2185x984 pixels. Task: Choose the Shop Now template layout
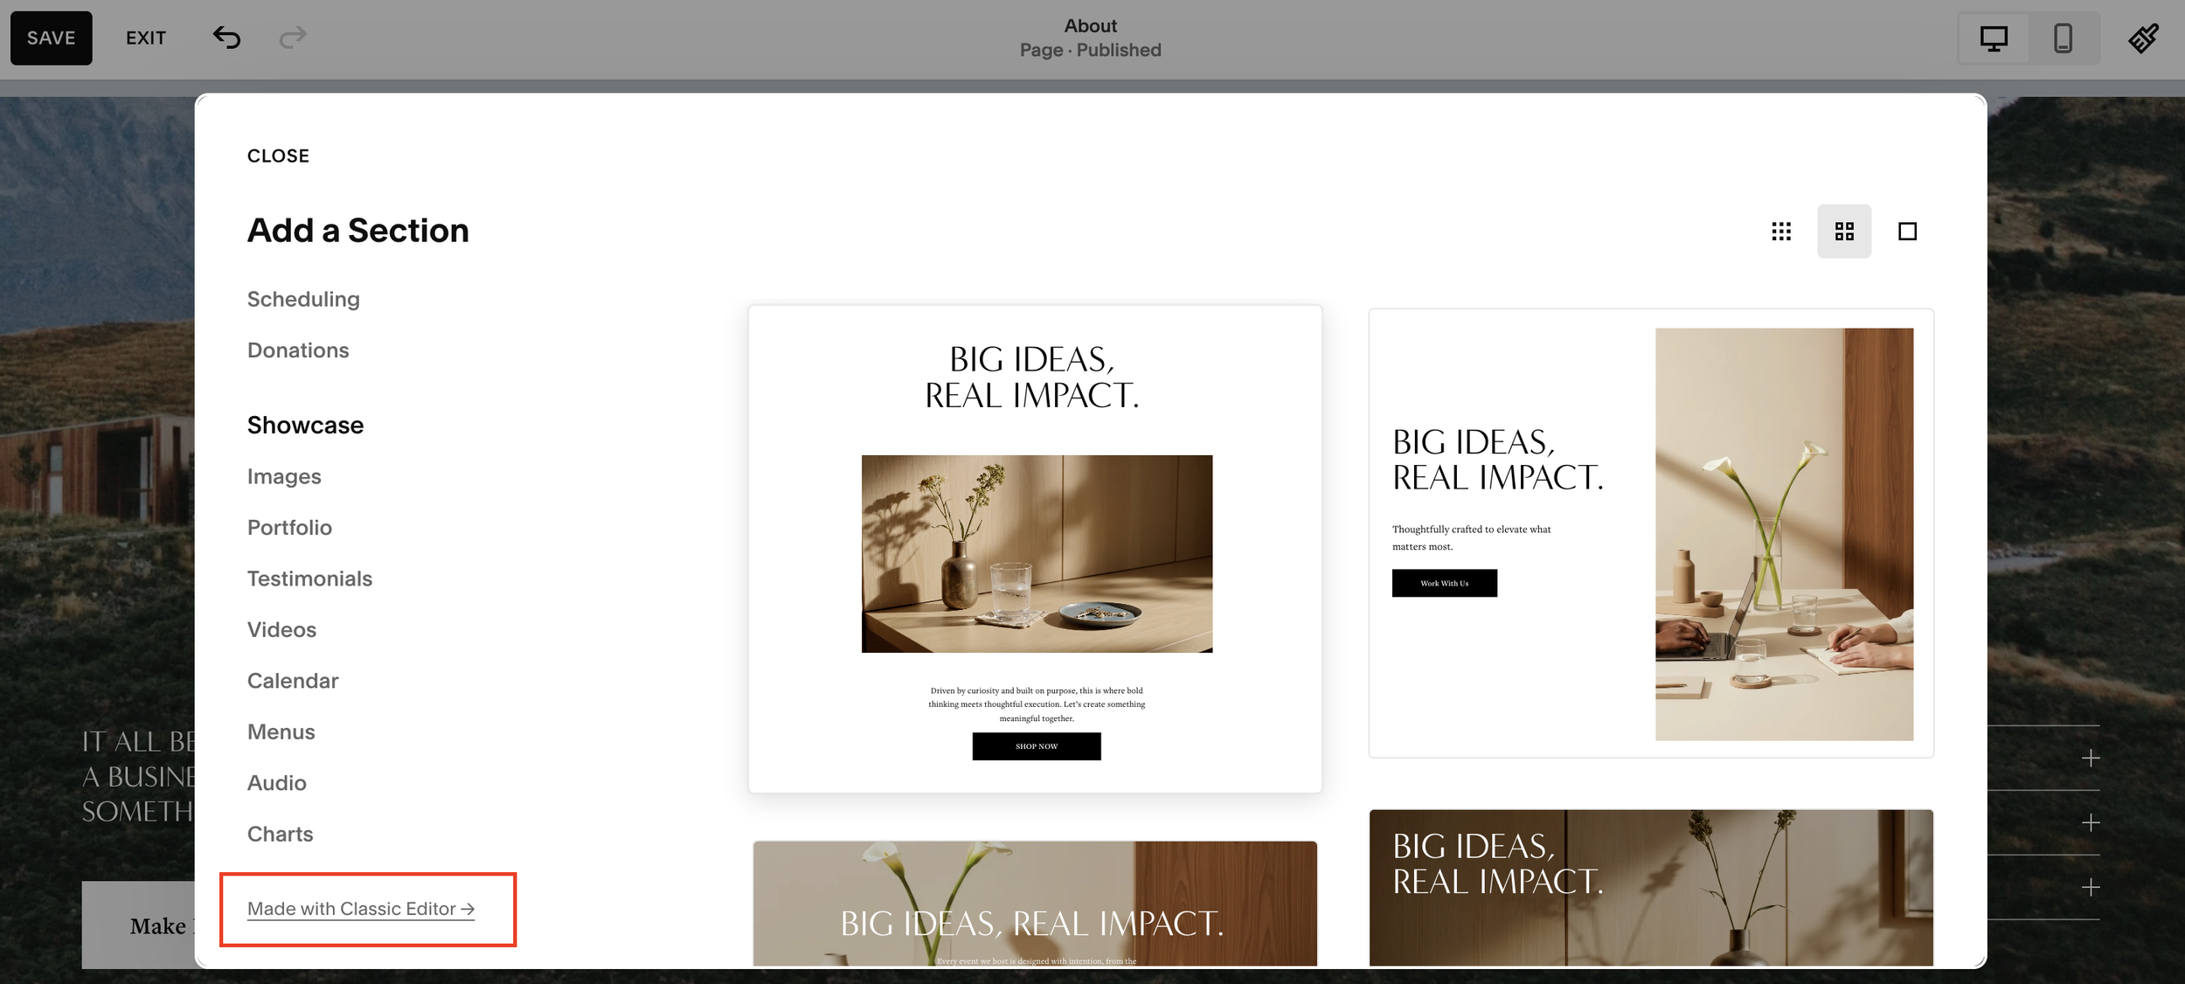point(1035,549)
